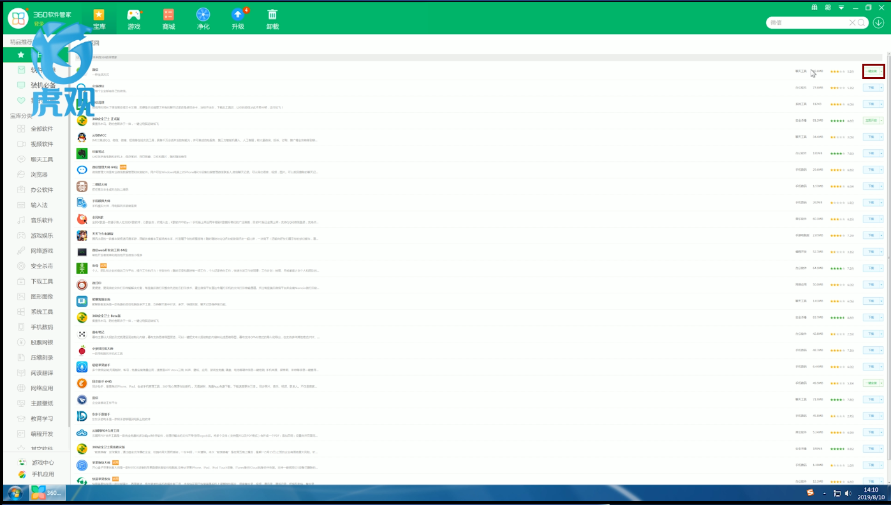This screenshot has height=505, width=891.
Task: Choose the 输入法 category
Action: [40, 205]
